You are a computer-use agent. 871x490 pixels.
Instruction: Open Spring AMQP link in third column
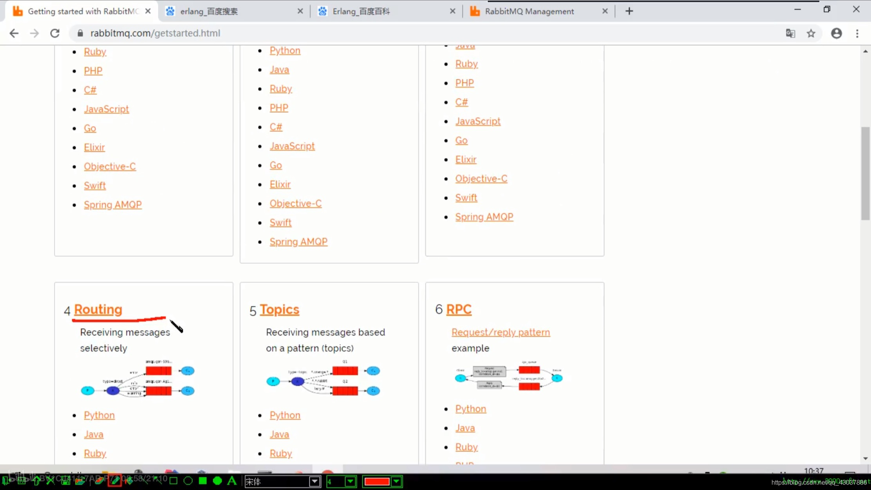tap(484, 217)
